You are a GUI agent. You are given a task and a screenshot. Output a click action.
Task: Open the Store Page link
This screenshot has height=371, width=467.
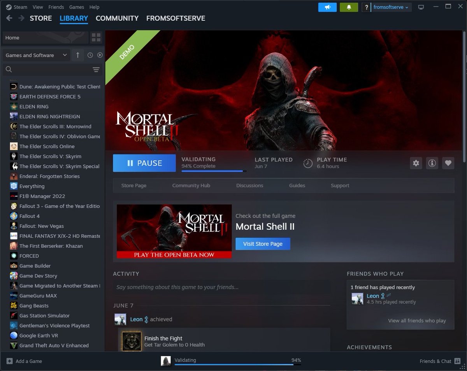(134, 185)
